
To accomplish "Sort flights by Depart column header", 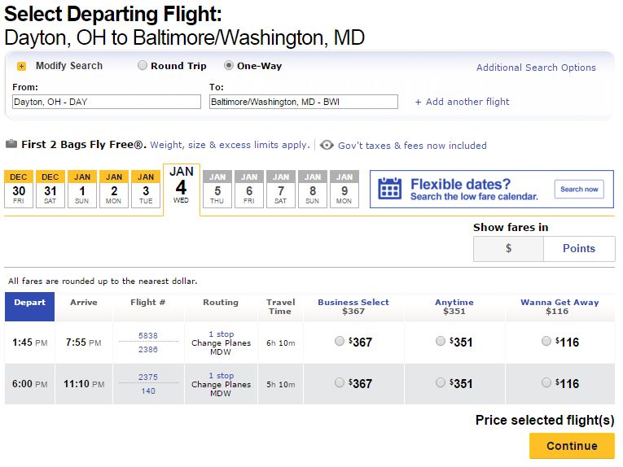I will (29, 303).
